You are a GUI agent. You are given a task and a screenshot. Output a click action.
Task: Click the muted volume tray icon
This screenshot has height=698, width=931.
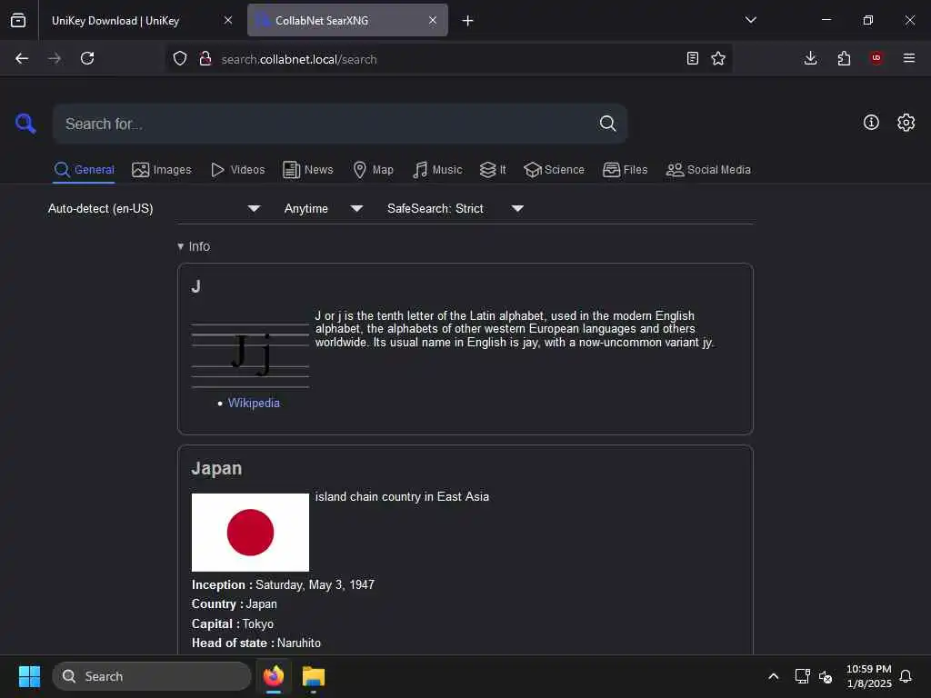pos(826,676)
